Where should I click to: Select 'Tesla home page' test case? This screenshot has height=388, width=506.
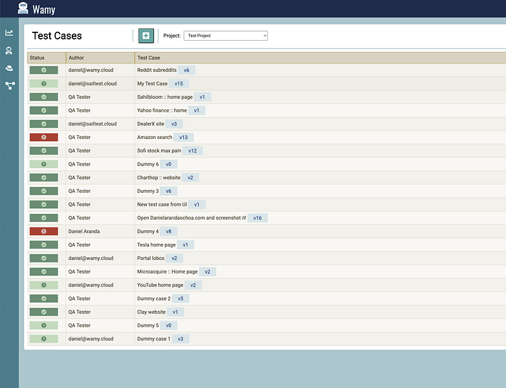[157, 245]
